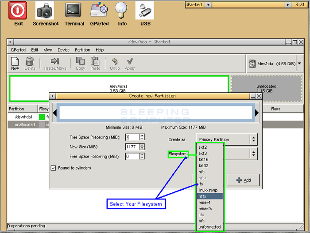Open the Create as Primary Partition dropdown

(x=227, y=139)
